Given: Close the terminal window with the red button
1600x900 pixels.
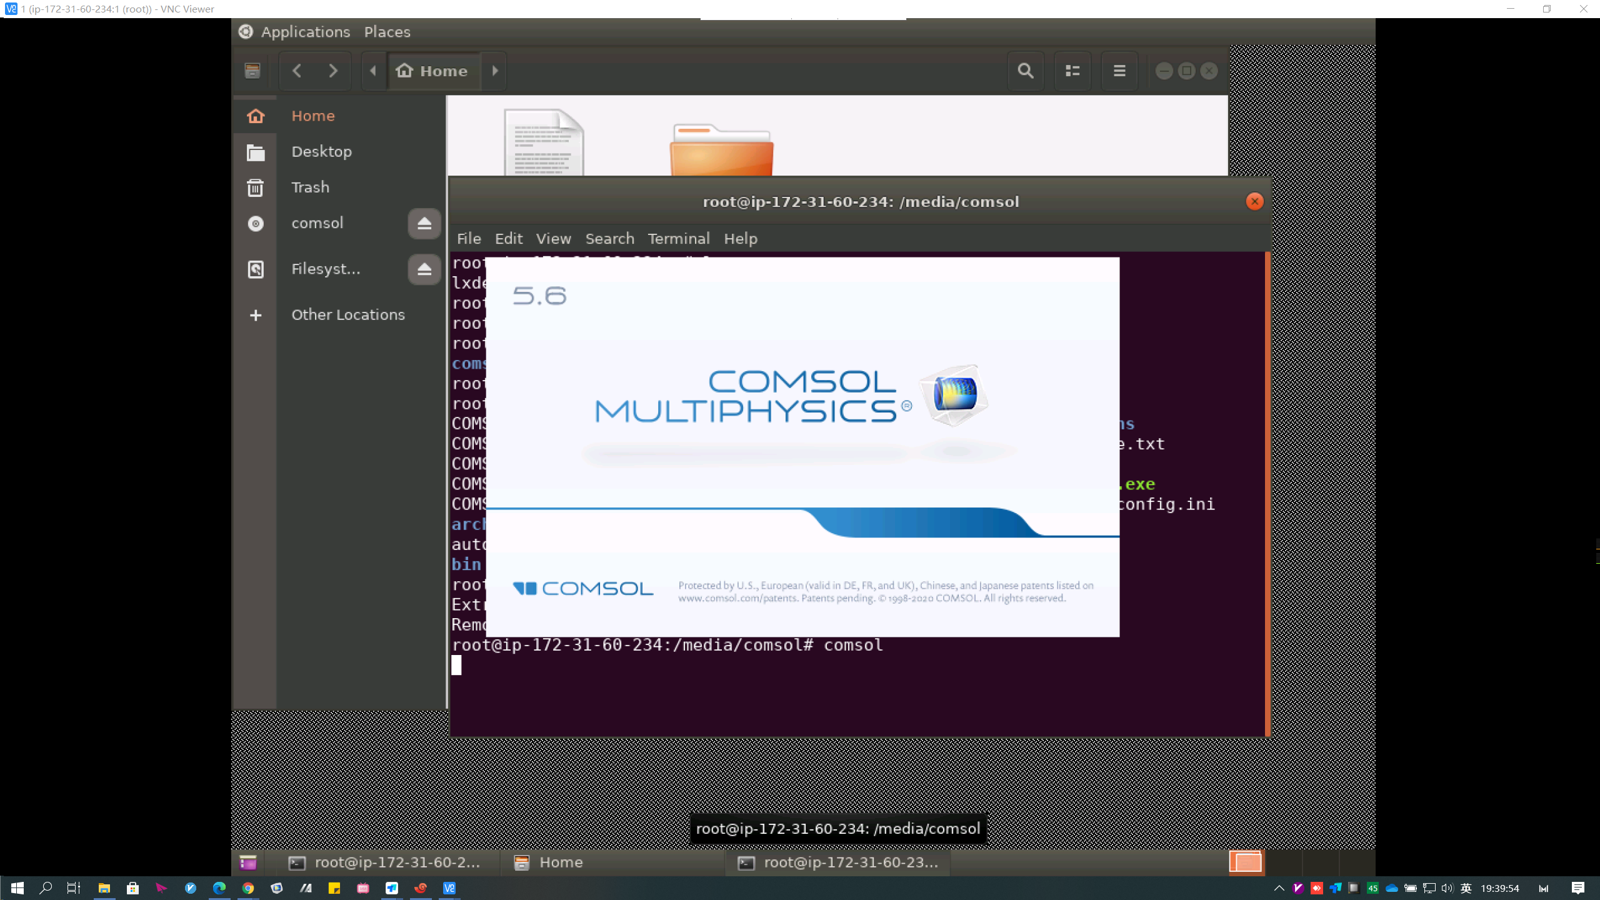Looking at the screenshot, I should (x=1254, y=201).
